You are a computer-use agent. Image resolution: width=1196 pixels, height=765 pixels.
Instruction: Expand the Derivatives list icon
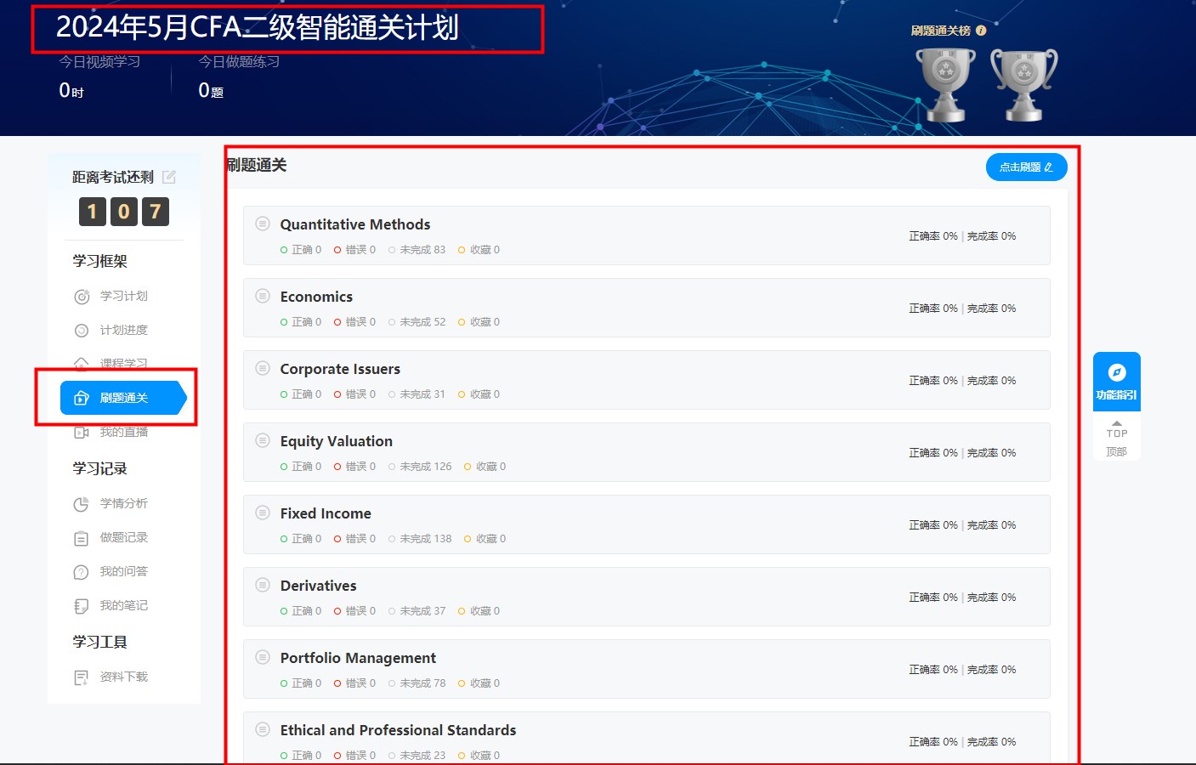(x=263, y=585)
